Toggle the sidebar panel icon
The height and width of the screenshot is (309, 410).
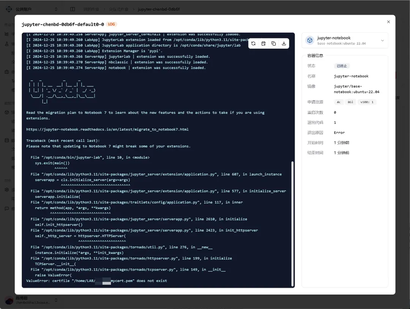(73, 9)
